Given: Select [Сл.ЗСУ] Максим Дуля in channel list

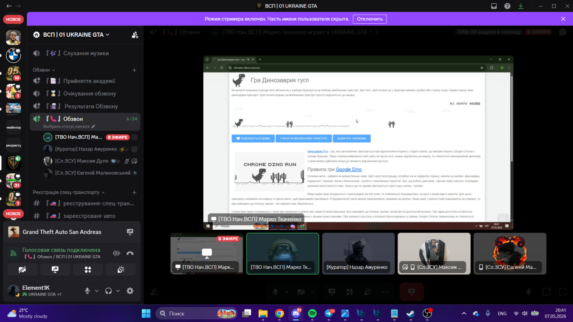Looking at the screenshot, I should click(91, 161).
